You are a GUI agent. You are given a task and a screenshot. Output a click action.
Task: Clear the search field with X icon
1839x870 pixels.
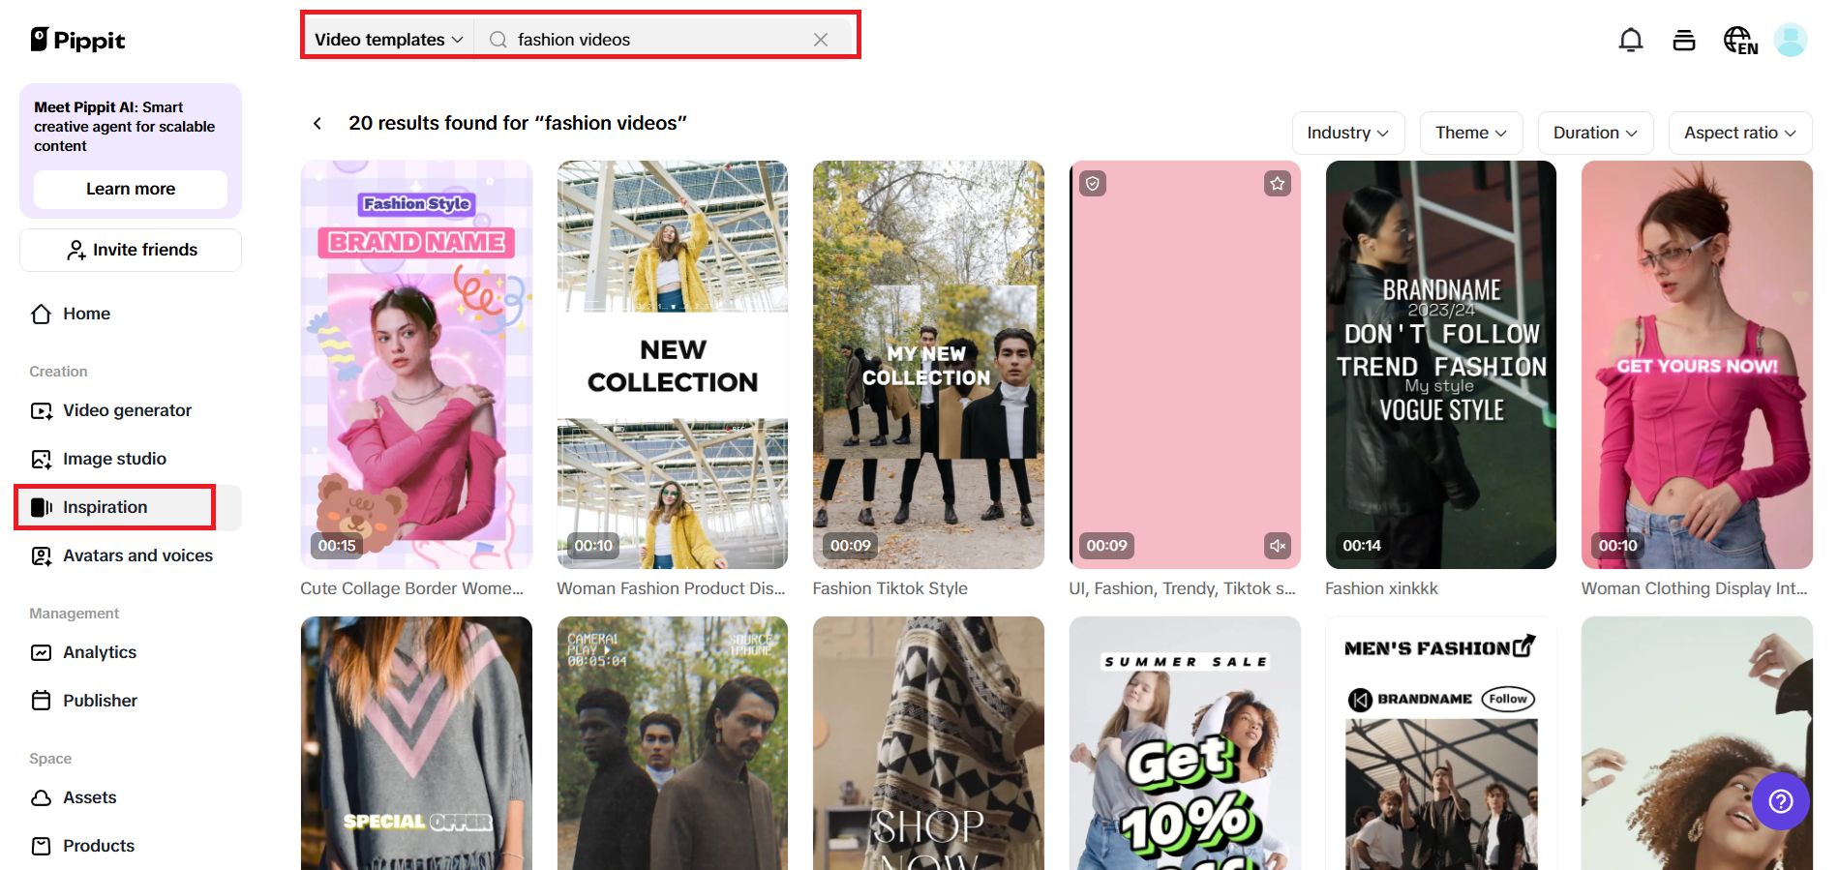coord(821,40)
